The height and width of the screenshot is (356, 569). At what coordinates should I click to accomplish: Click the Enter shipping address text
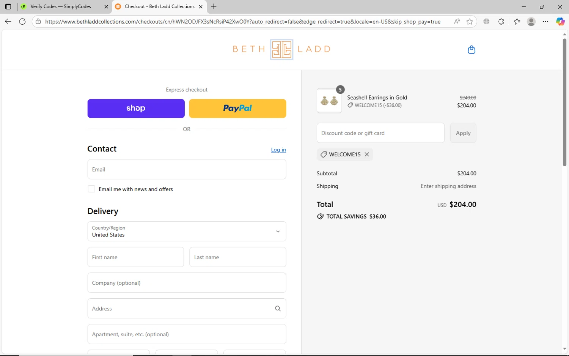click(x=448, y=186)
